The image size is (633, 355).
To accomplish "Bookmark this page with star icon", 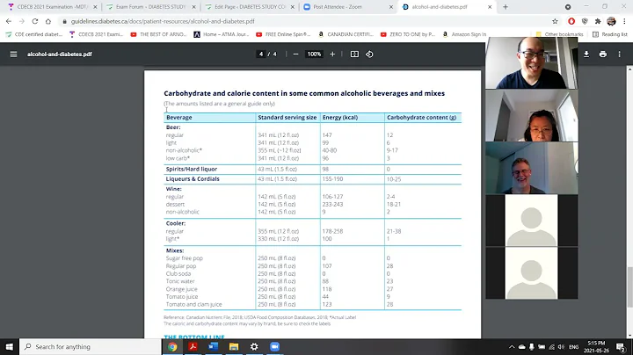I will pyautogui.click(x=555, y=21).
